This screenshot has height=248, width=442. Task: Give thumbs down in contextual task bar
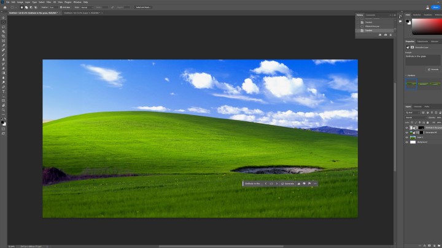pyautogui.click(x=304, y=184)
